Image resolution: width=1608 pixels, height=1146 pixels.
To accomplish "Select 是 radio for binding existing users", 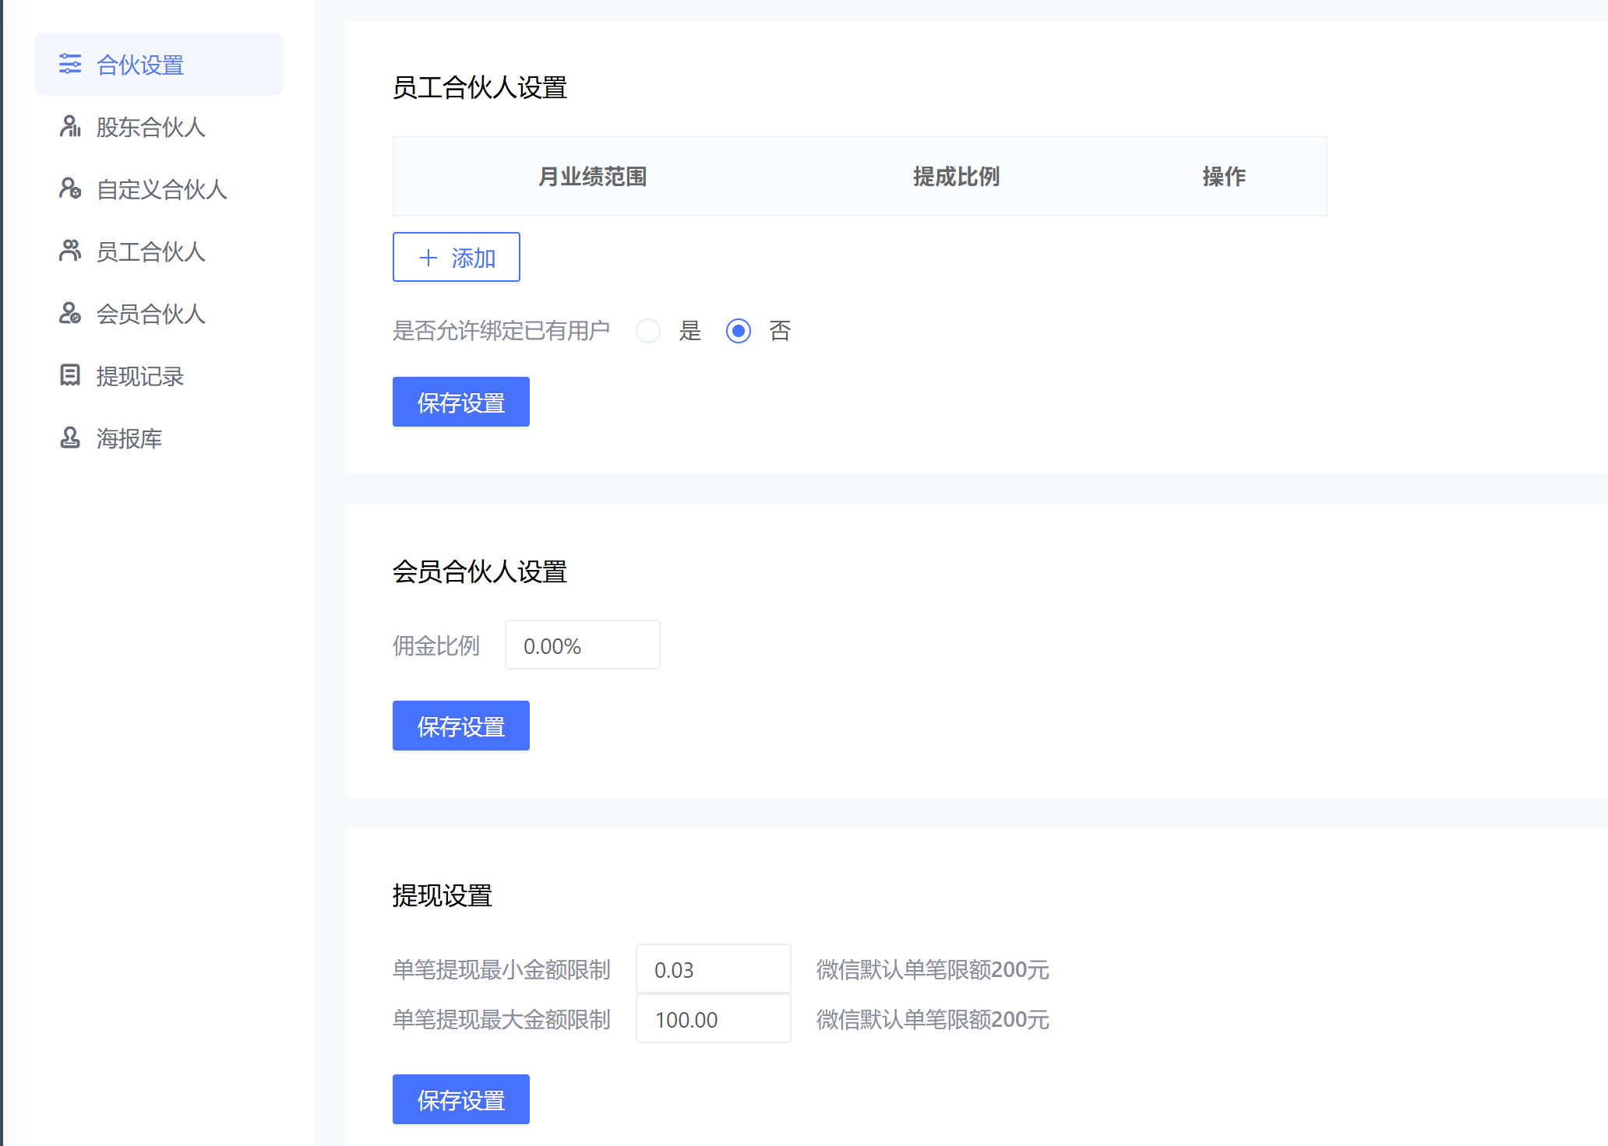I will [648, 331].
